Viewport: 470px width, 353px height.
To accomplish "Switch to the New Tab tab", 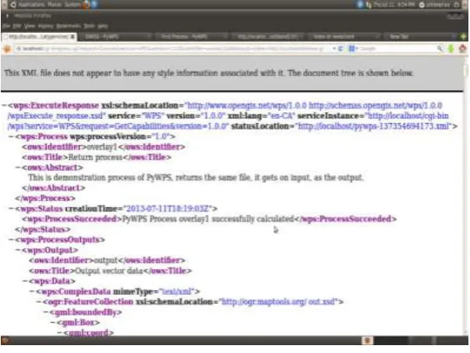I will (420, 37).
